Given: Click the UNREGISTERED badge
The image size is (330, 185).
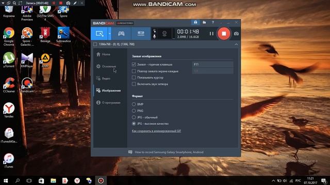Looking at the screenshot, I should pos(125,23).
